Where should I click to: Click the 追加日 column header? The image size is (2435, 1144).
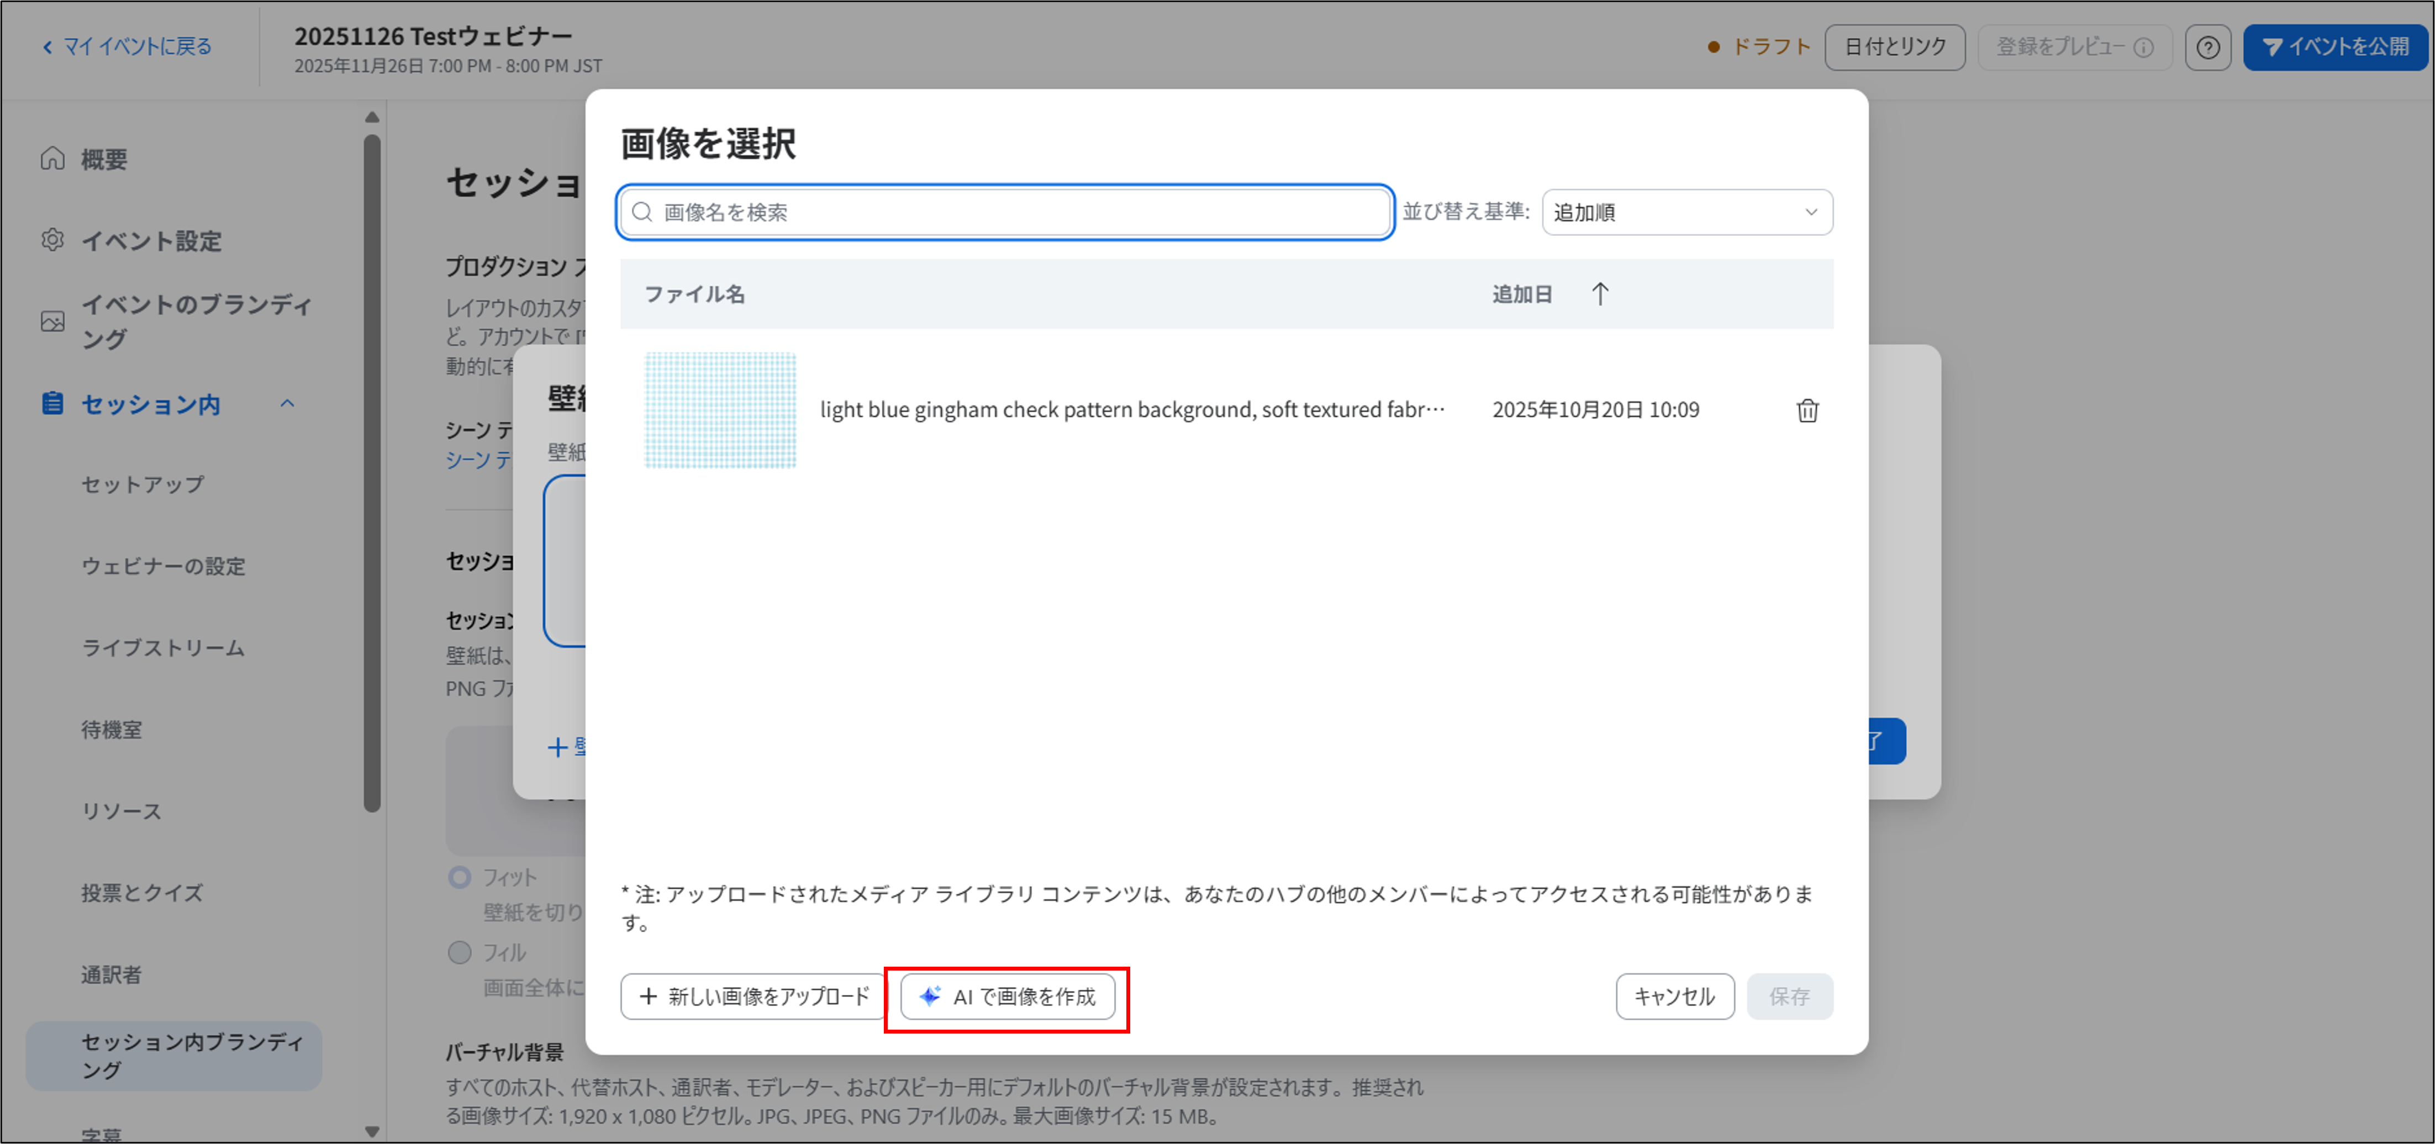coord(1522,294)
